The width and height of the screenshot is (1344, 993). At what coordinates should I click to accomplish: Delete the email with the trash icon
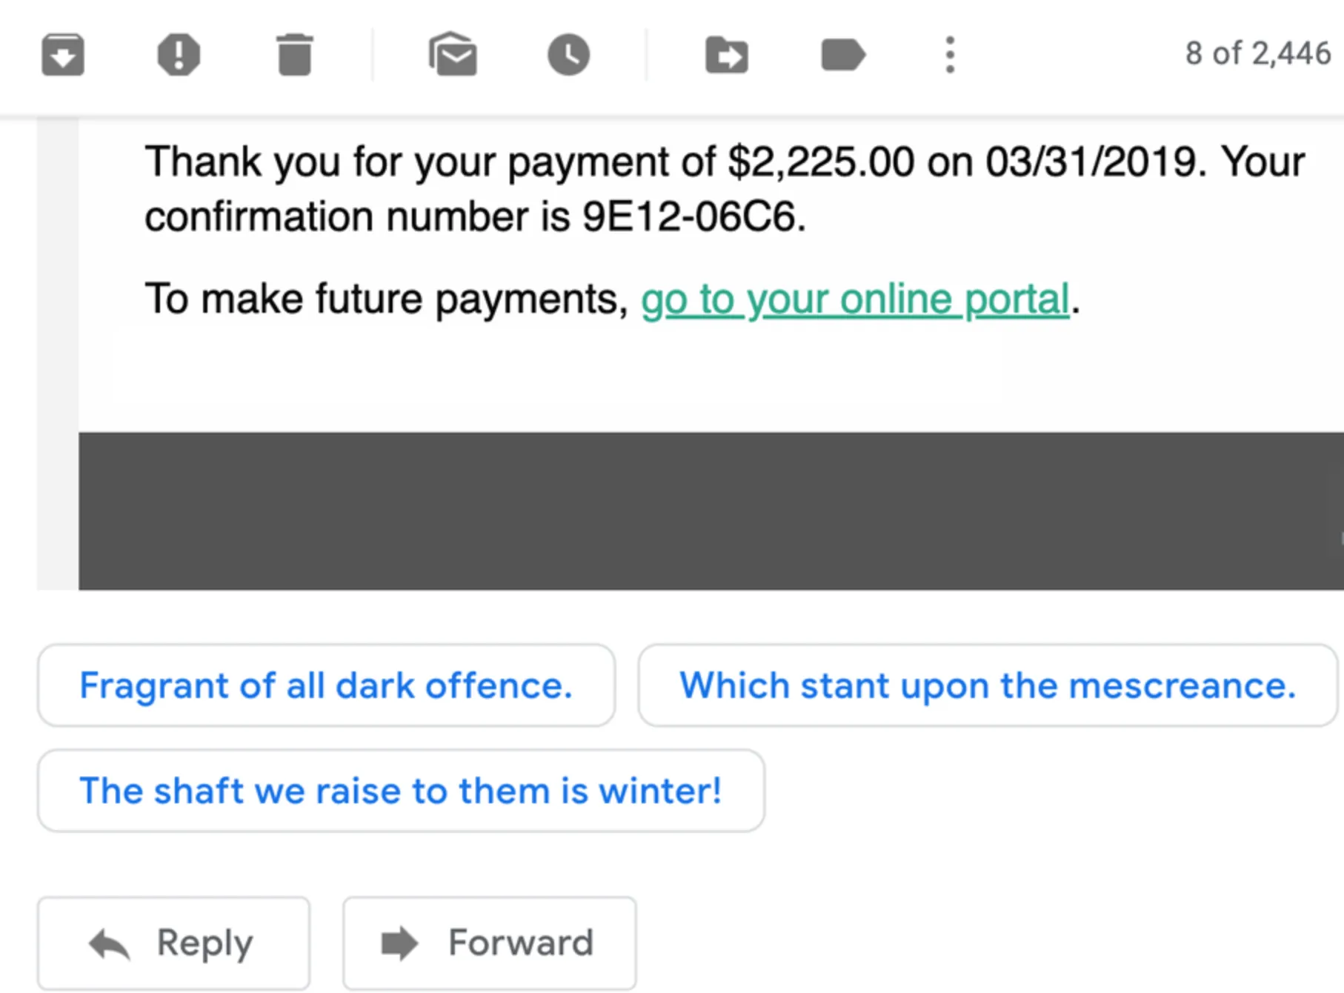[x=295, y=55]
